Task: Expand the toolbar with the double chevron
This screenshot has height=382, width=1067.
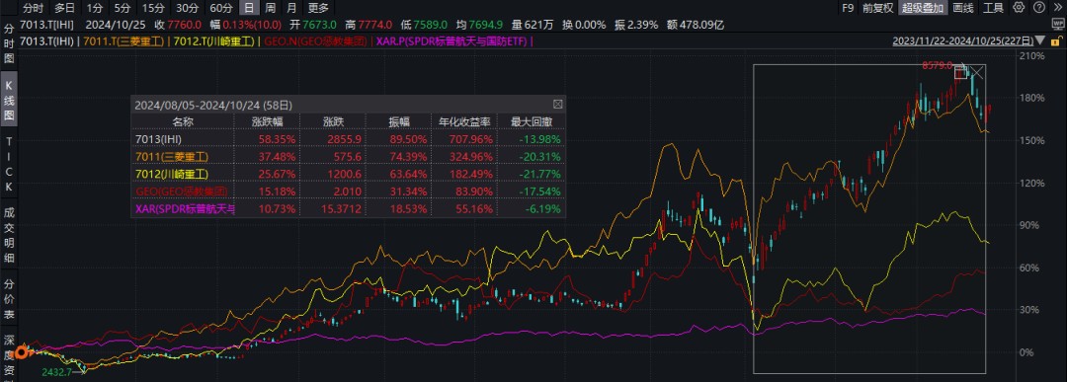Action: point(1057,8)
